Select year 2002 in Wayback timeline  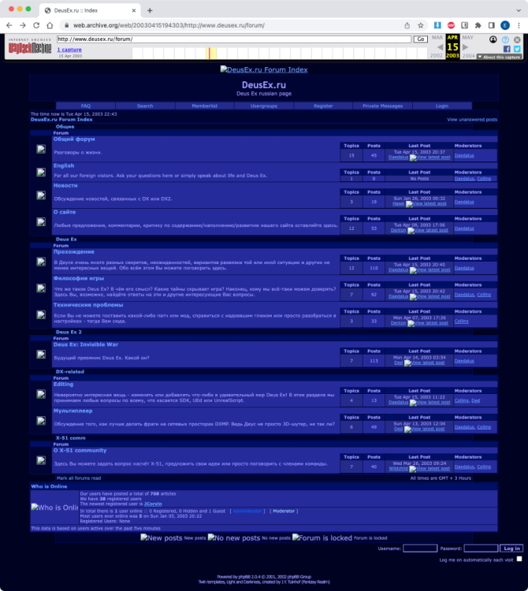tap(437, 56)
